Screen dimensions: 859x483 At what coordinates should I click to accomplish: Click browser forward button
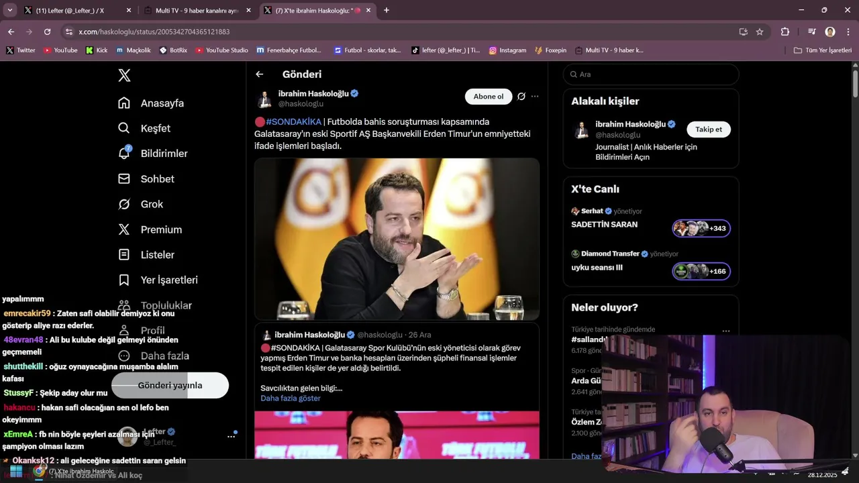29,32
